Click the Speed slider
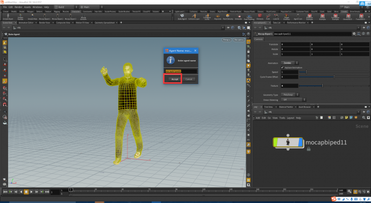The image size is (371, 203). pos(334,72)
